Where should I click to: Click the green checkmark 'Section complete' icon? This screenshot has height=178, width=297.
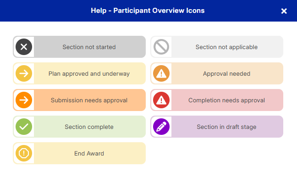point(24,127)
